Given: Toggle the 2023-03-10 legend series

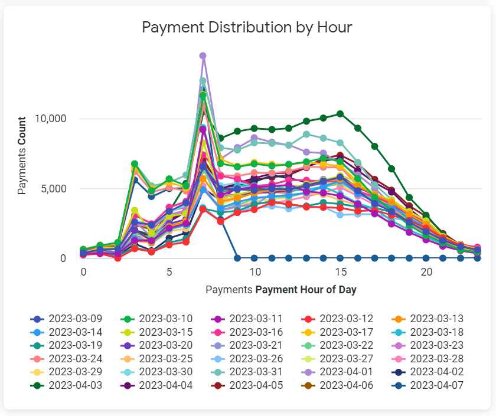Looking at the screenshot, I should pos(156,319).
